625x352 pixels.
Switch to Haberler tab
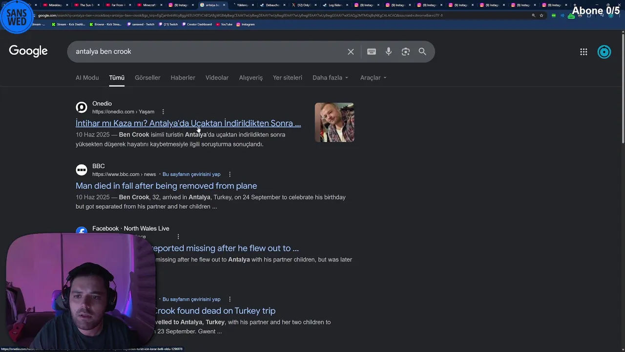(183, 78)
